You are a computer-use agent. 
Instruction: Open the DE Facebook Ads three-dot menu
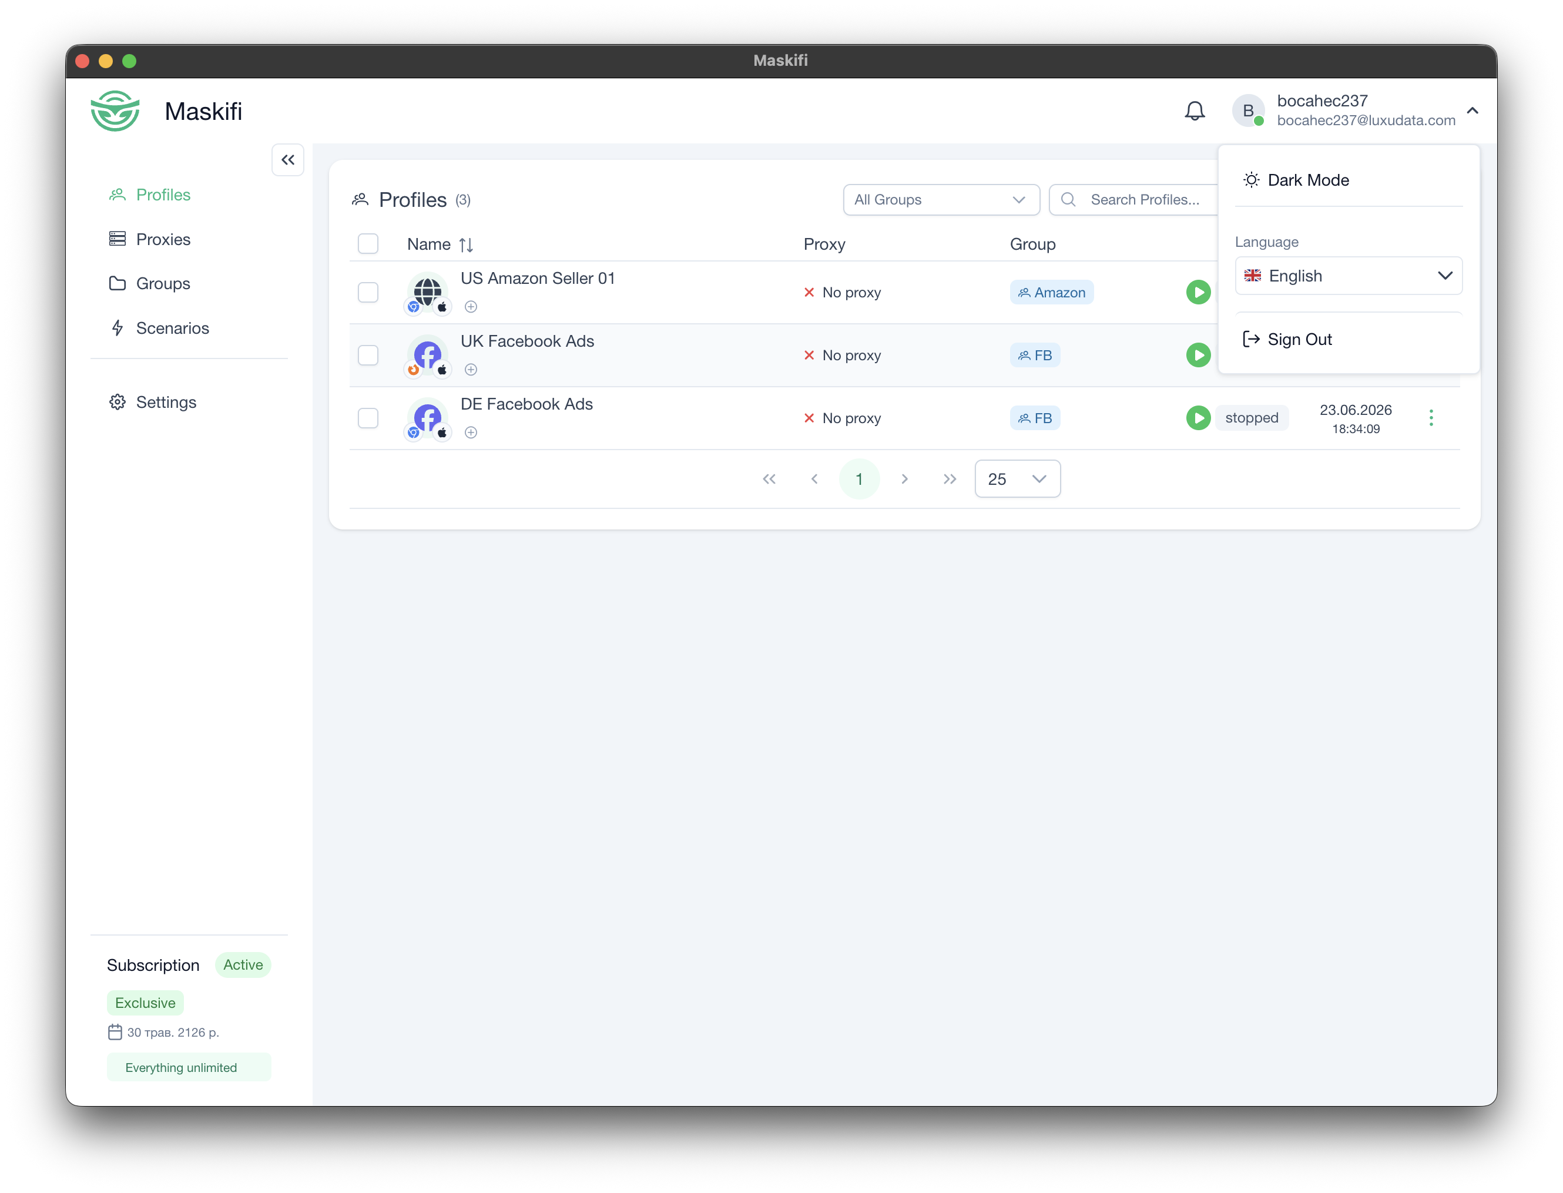pos(1430,417)
